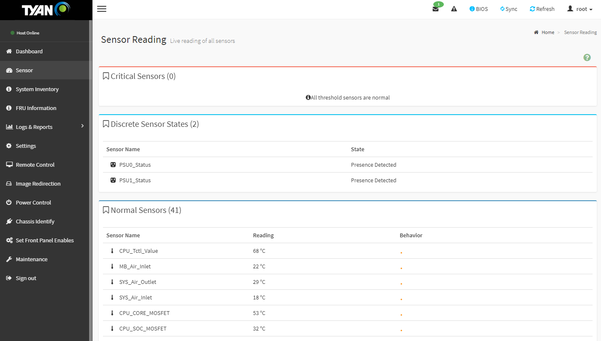The image size is (601, 341).
Task: Click Home breadcrumb link
Action: (548, 32)
